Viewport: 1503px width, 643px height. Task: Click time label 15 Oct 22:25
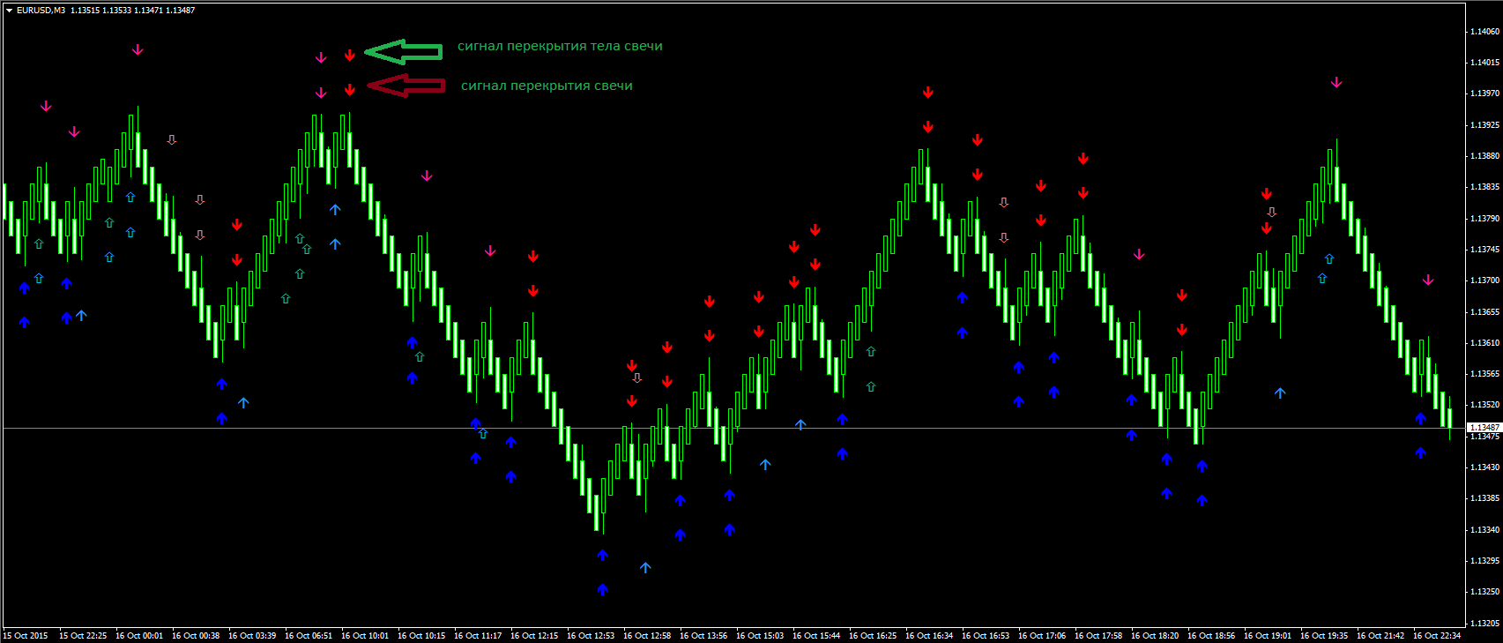click(83, 636)
